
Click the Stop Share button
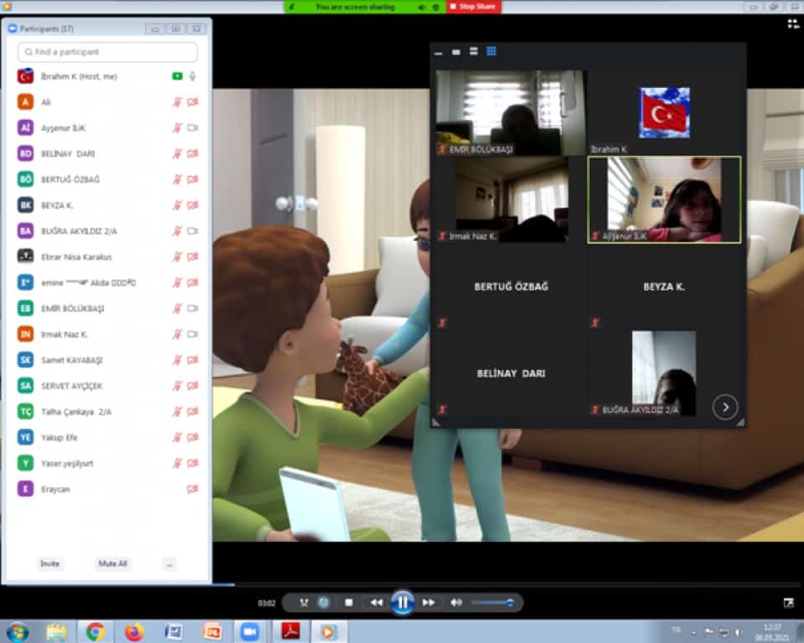pos(473,7)
